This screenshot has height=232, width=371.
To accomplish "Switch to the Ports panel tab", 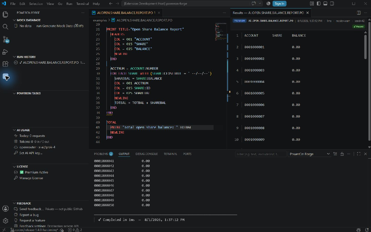I will coord(187,154).
